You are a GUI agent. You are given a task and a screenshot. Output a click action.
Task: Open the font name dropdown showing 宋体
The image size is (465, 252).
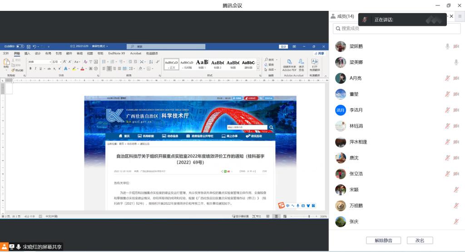point(39,62)
